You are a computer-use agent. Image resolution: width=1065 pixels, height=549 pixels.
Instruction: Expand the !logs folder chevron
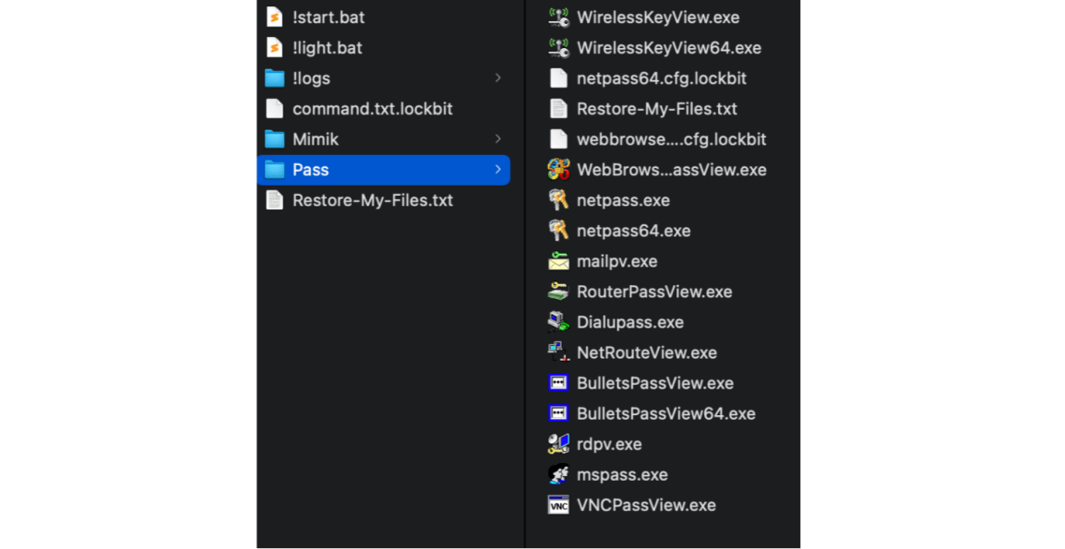pyautogui.click(x=497, y=78)
